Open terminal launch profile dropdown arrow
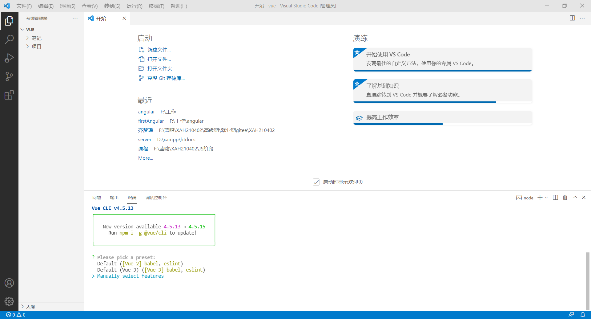Image resolution: width=591 pixels, height=319 pixels. [546, 198]
